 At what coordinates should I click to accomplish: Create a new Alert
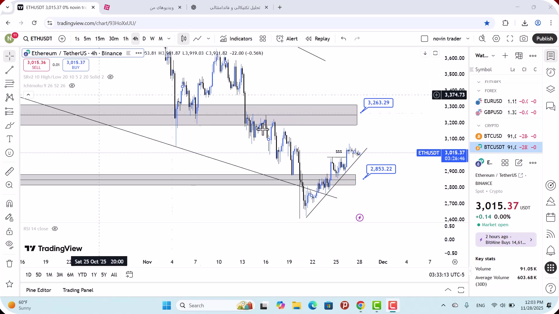pyautogui.click(x=287, y=39)
